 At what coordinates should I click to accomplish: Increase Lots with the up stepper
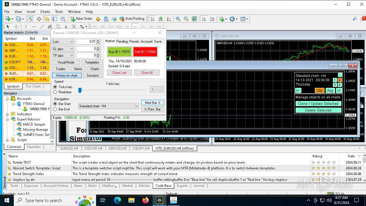coord(98,40)
